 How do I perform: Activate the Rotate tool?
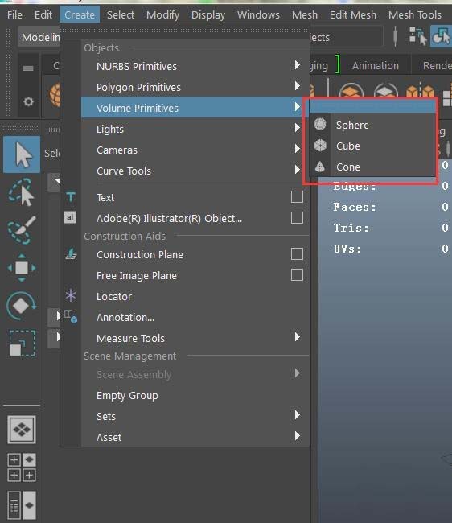coord(22,306)
